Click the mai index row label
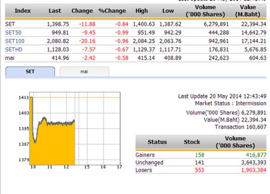This screenshot has width=270, height=194. tap(10, 58)
